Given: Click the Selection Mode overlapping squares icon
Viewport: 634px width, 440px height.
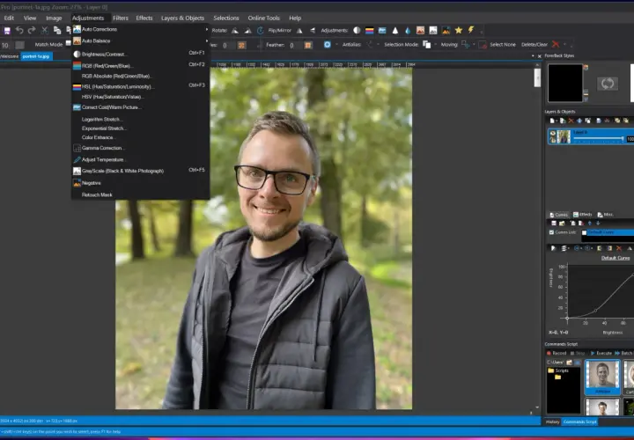Looking at the screenshot, I should pyautogui.click(x=426, y=45).
